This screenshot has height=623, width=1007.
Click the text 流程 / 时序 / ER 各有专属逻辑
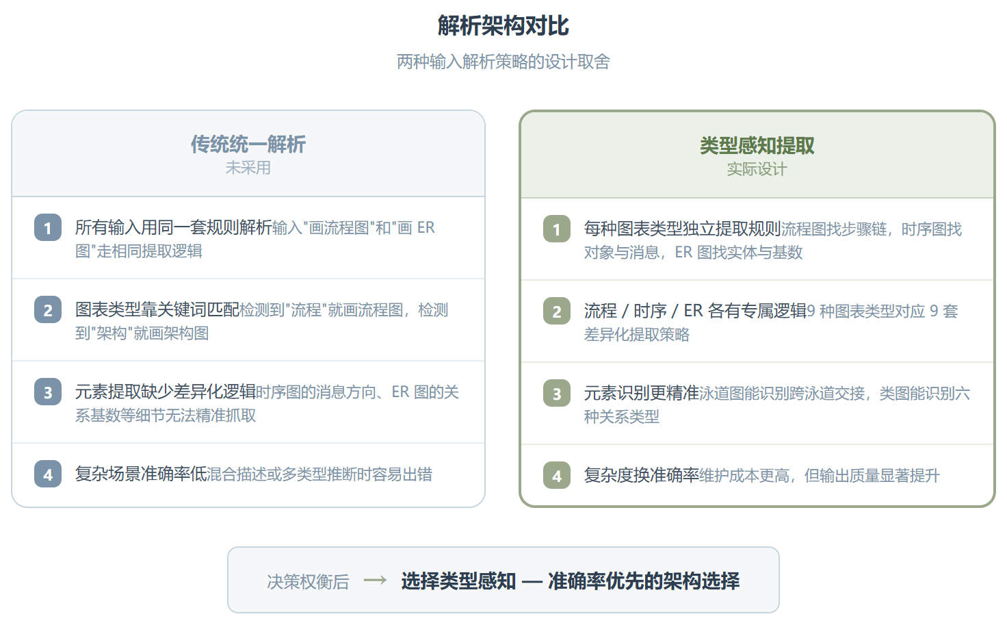coord(695,311)
